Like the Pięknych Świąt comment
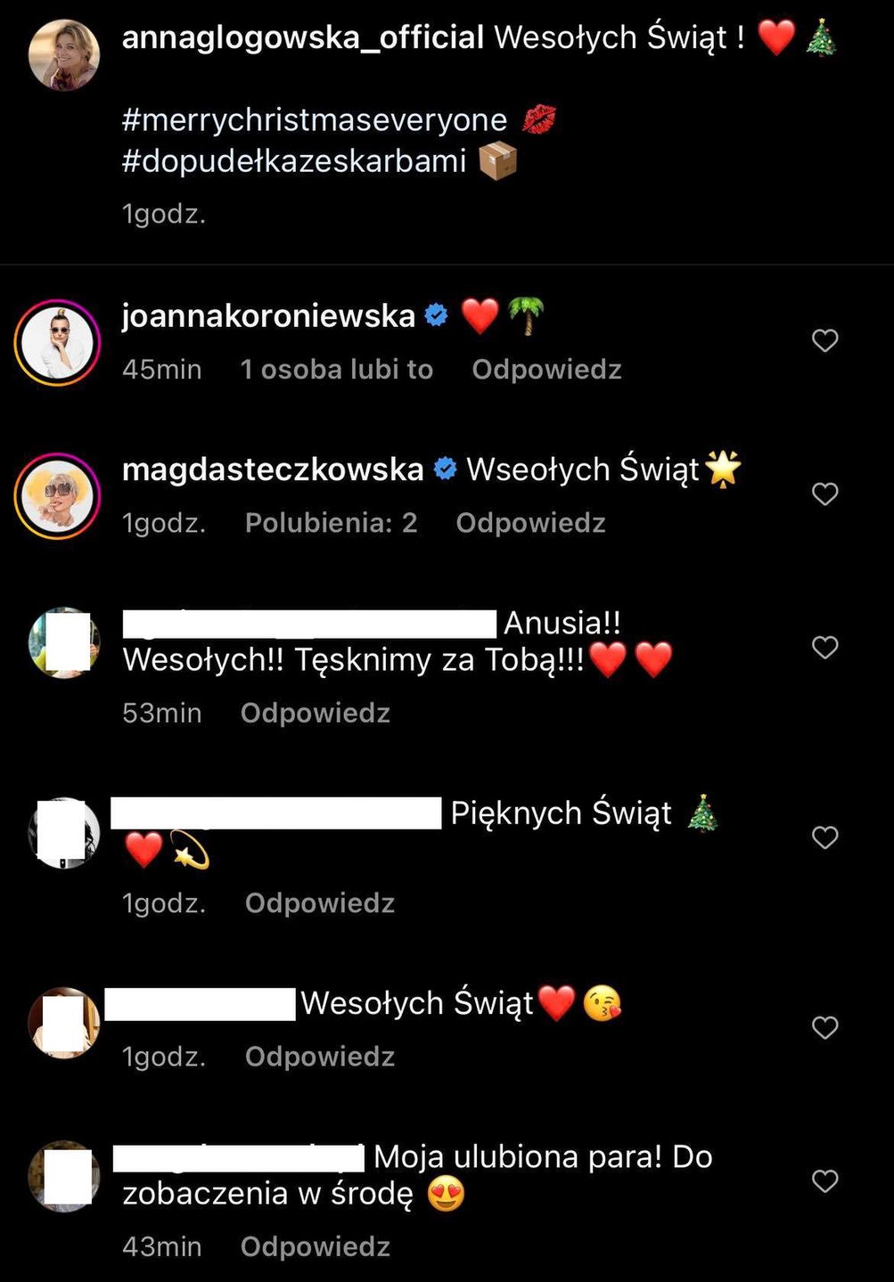 tap(825, 837)
